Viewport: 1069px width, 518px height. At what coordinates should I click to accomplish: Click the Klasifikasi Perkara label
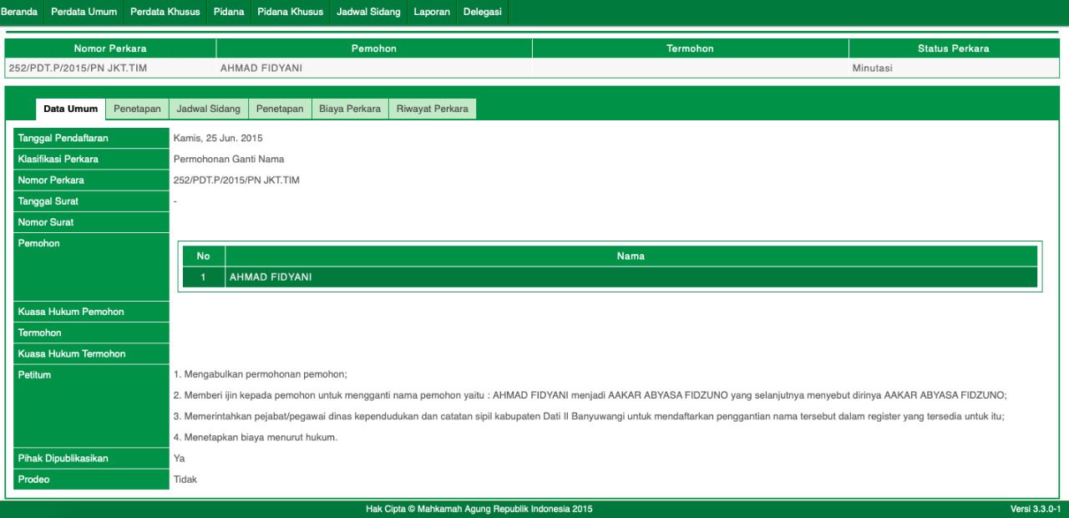coord(92,159)
